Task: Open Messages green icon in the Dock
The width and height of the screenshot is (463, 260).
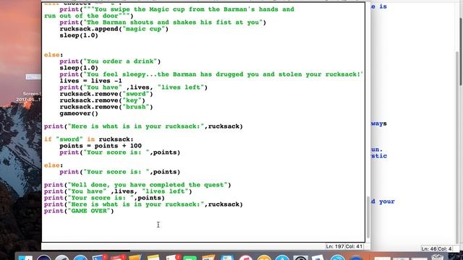Action: (x=190, y=259)
